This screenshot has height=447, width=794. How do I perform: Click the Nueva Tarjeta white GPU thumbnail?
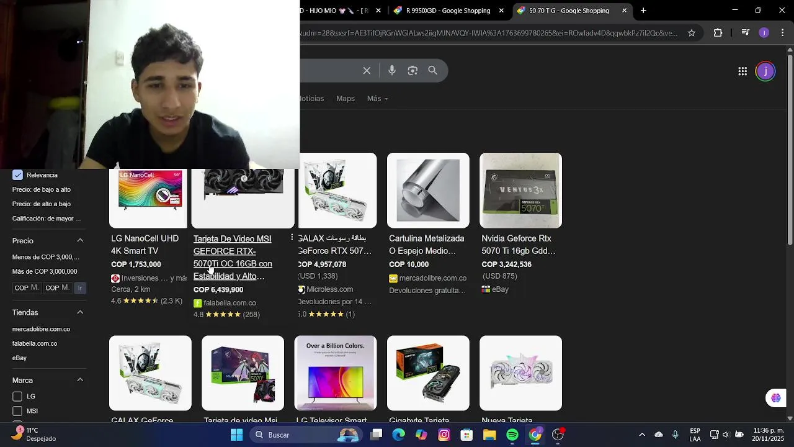pyautogui.click(x=520, y=373)
